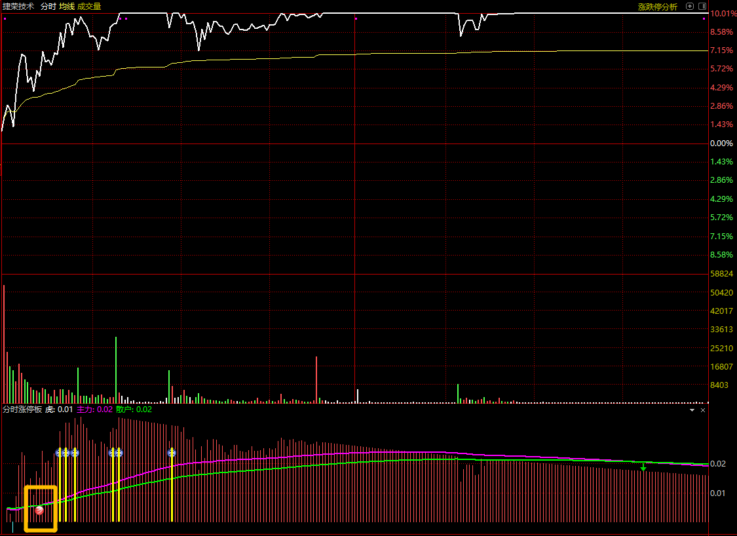The width and height of the screenshot is (737, 536).
Task: Click the 散户 green indicator value label
Action: [134, 410]
